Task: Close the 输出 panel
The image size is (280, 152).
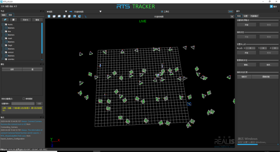Action: tap(43, 117)
